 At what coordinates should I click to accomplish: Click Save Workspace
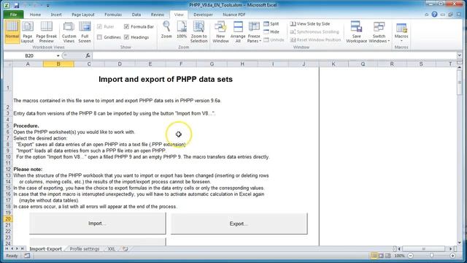pos(356,31)
